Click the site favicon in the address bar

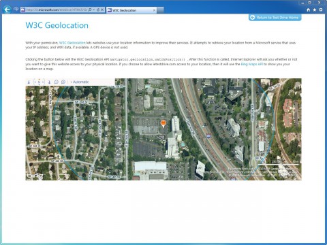(23, 10)
